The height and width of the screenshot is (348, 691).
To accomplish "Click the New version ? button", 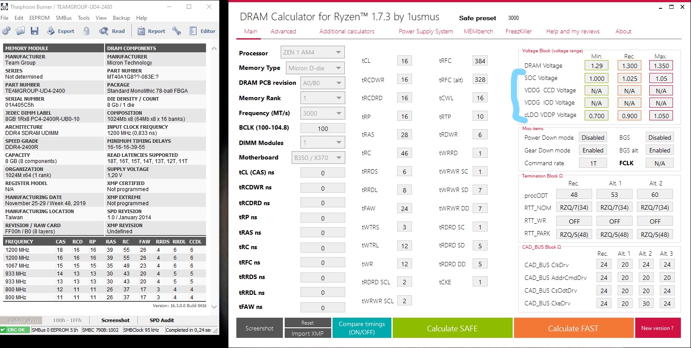I will pyautogui.click(x=658, y=328).
